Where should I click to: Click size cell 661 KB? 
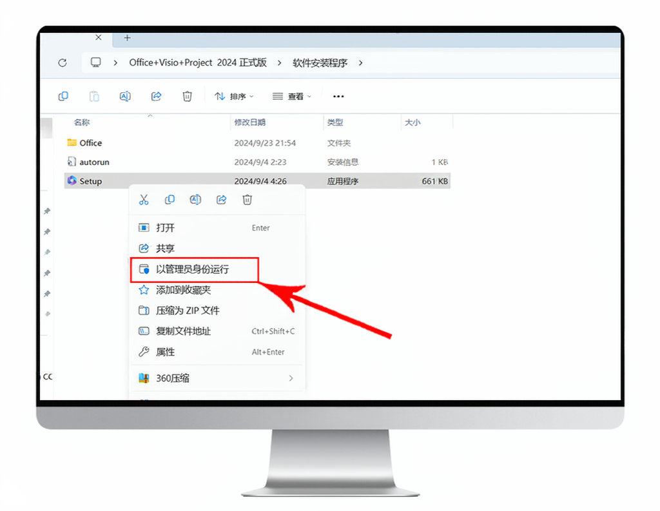(x=435, y=181)
